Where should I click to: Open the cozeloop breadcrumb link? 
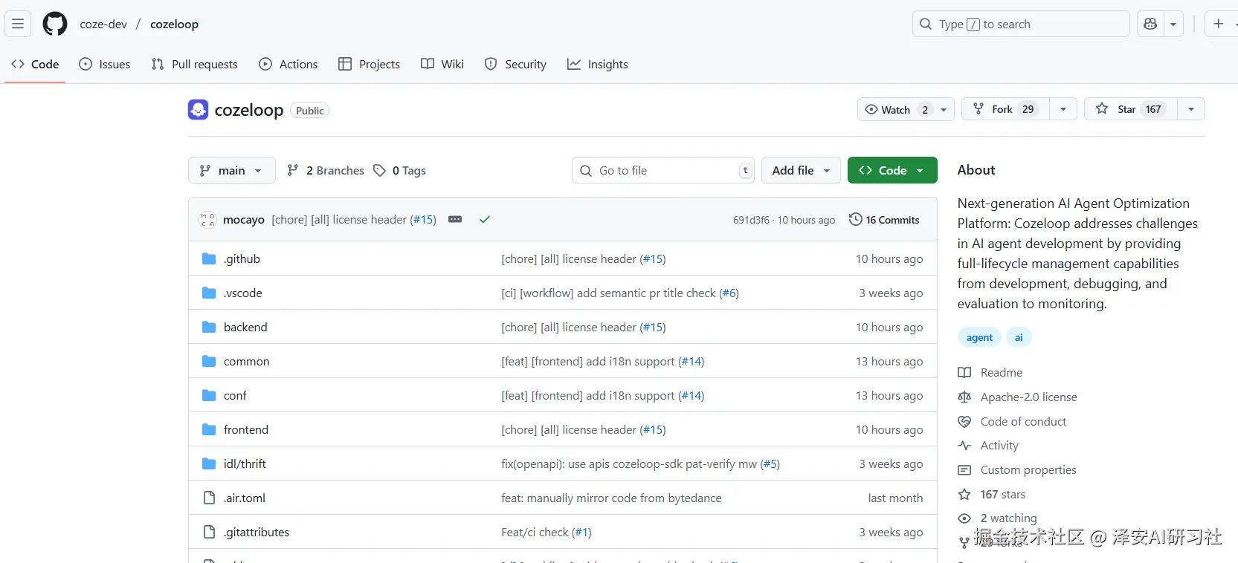pos(174,24)
